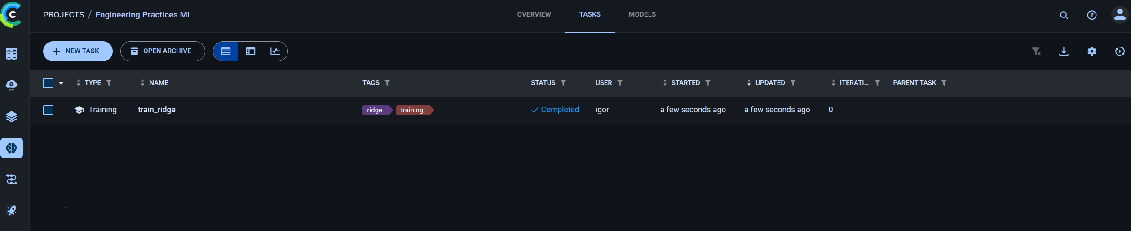Expand the selection dropdown arrow beside header checkbox
The width and height of the screenshot is (1131, 231).
click(x=61, y=83)
